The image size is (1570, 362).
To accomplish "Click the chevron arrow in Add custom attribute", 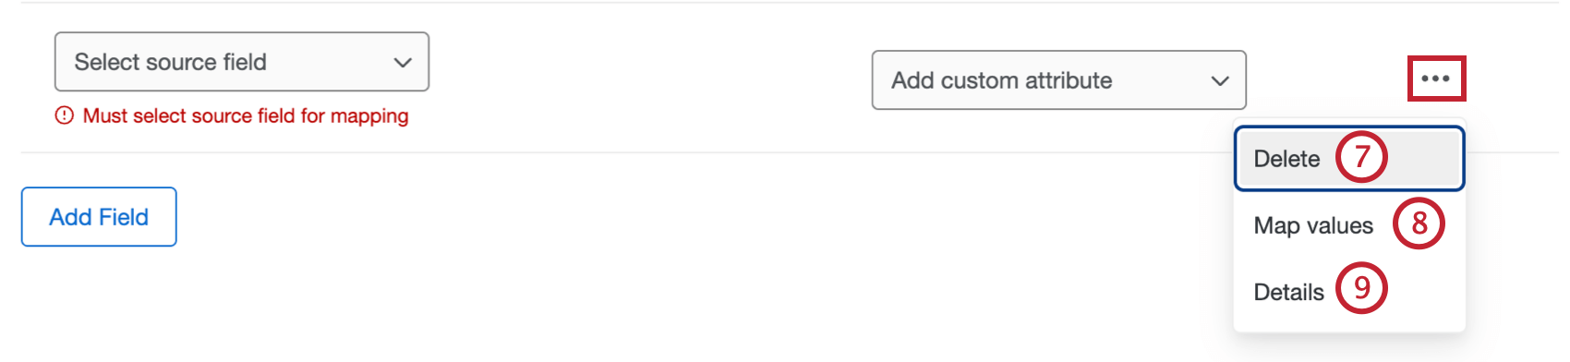I will click(1220, 81).
